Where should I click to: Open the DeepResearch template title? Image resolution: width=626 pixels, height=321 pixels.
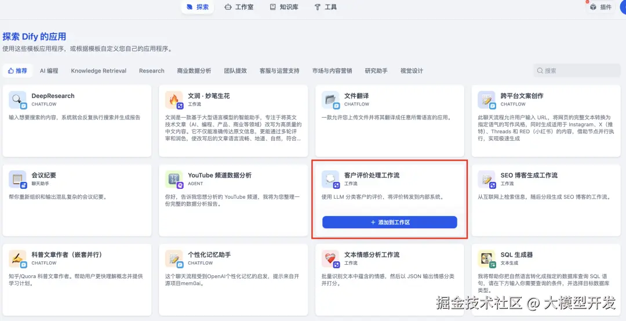[x=53, y=96]
